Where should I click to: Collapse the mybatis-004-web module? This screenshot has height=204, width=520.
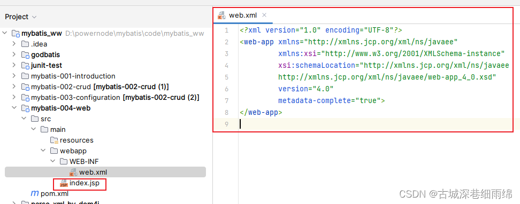pyautogui.click(x=14, y=108)
